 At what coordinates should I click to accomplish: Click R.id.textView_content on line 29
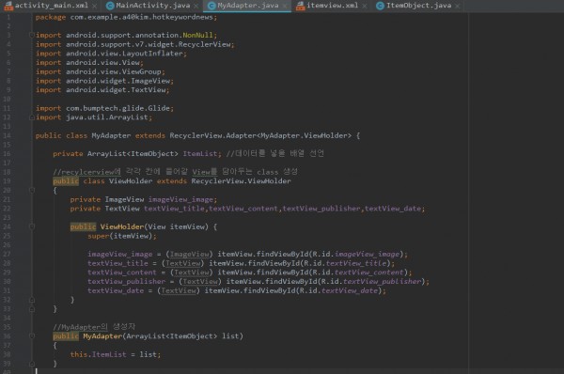(x=358, y=273)
